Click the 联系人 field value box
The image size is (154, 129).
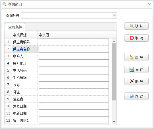tap(74, 56)
